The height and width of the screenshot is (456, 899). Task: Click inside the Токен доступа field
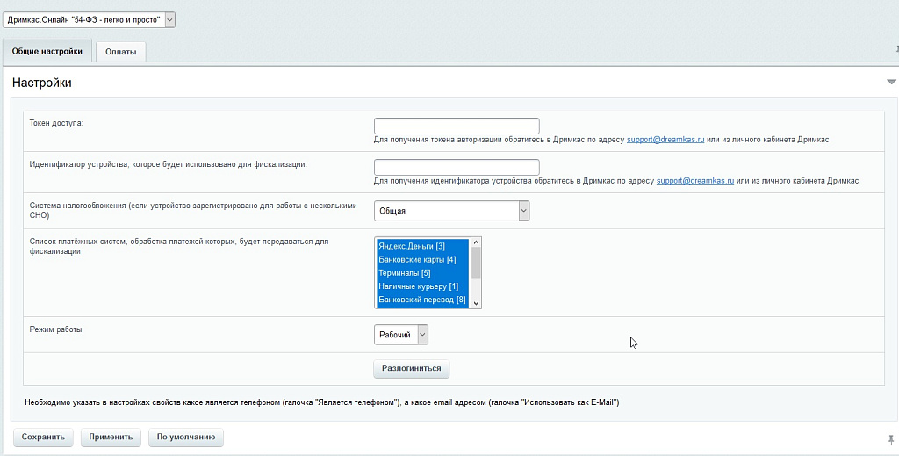pos(457,126)
